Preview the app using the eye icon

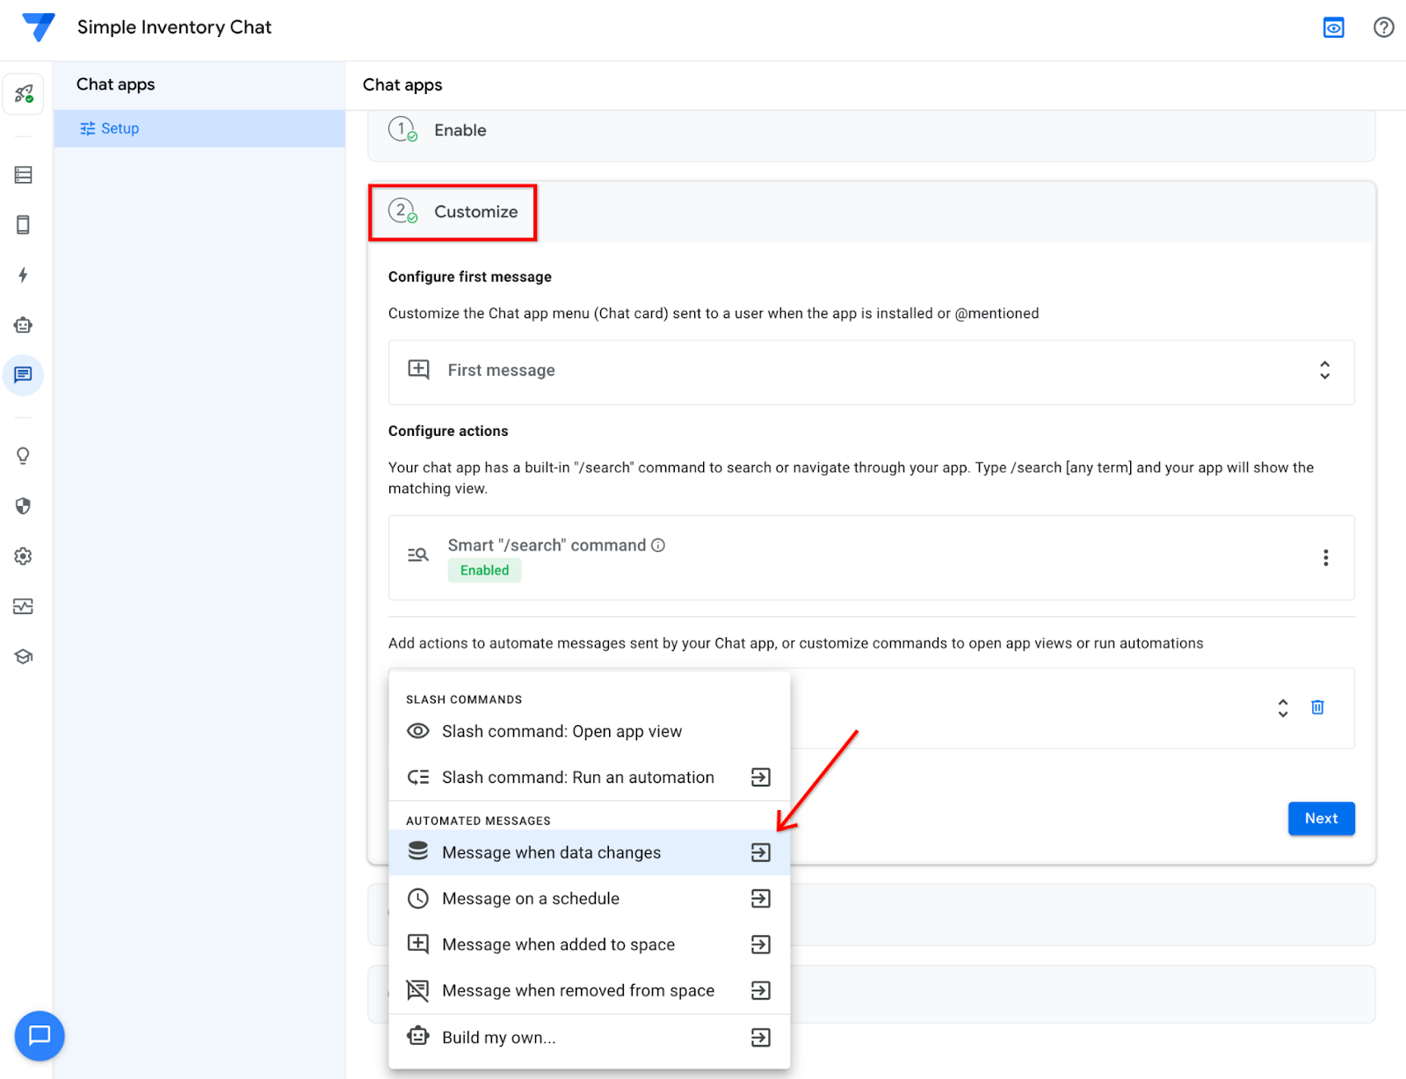click(x=1333, y=27)
